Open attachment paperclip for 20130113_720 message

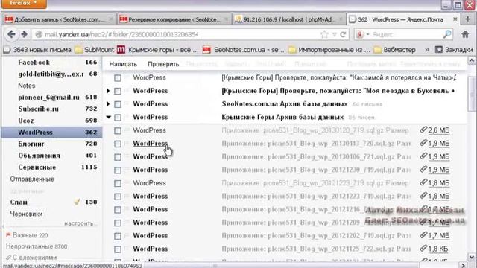tap(423, 143)
